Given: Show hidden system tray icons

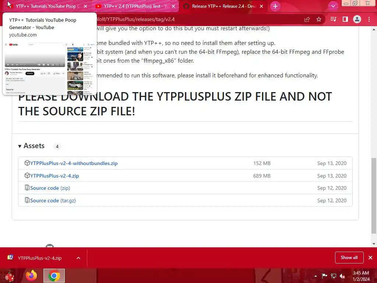Looking at the screenshot, I should [316, 276].
